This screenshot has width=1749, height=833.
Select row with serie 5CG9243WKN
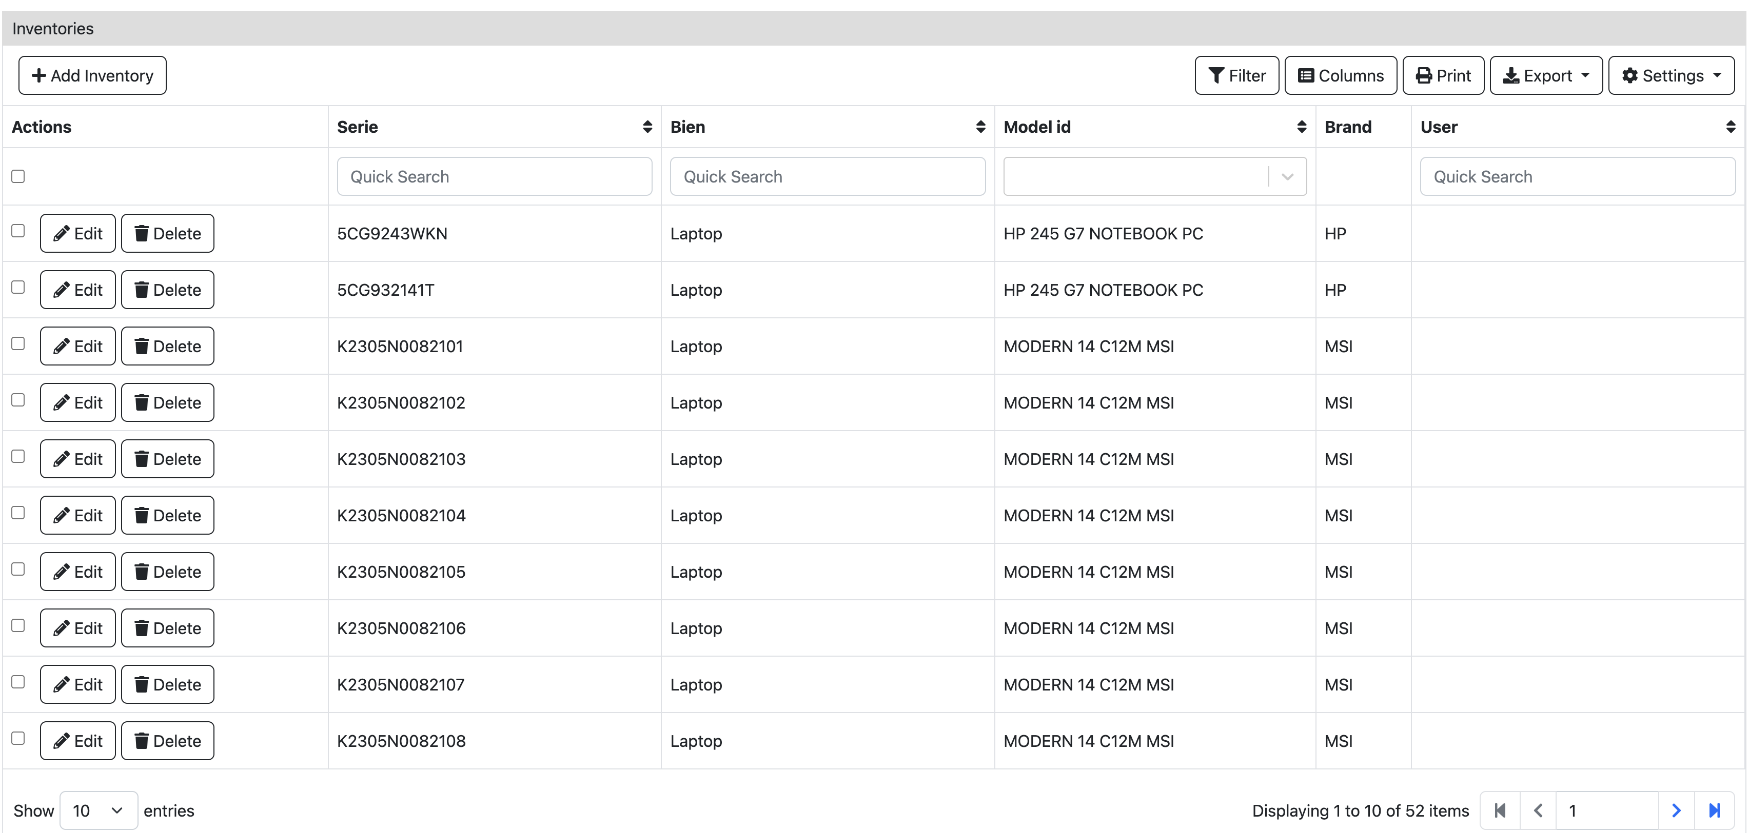pos(18,231)
